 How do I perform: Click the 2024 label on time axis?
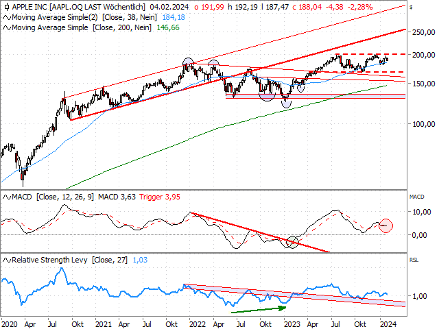coord(388,324)
